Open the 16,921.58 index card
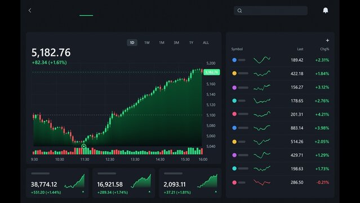Viewport: 360px width, 203px height. tap(124, 183)
